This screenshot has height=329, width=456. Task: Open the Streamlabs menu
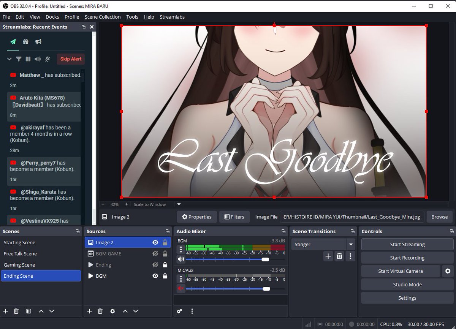(172, 17)
